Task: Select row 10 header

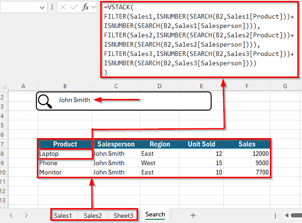Action: pos(4,172)
